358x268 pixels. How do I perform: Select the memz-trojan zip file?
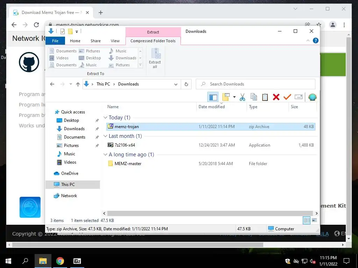click(x=211, y=126)
